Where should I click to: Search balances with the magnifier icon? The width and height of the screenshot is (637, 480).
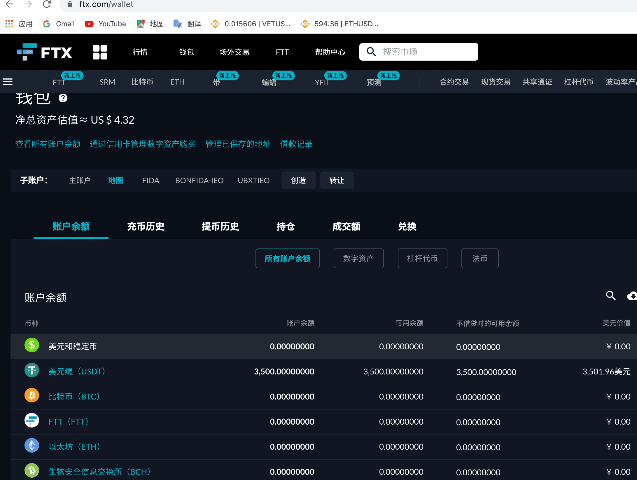pos(611,295)
